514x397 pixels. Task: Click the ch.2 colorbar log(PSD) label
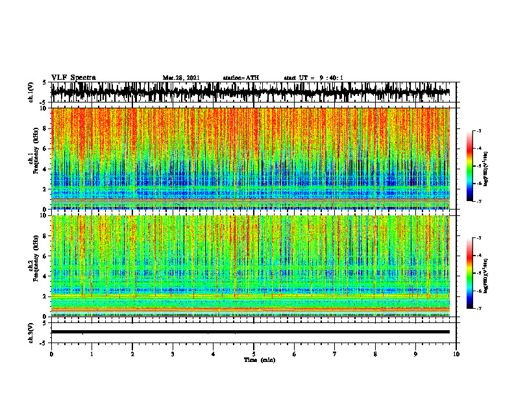click(x=486, y=276)
